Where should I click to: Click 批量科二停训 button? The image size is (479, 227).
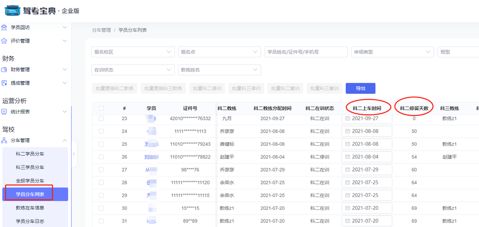coord(207,88)
